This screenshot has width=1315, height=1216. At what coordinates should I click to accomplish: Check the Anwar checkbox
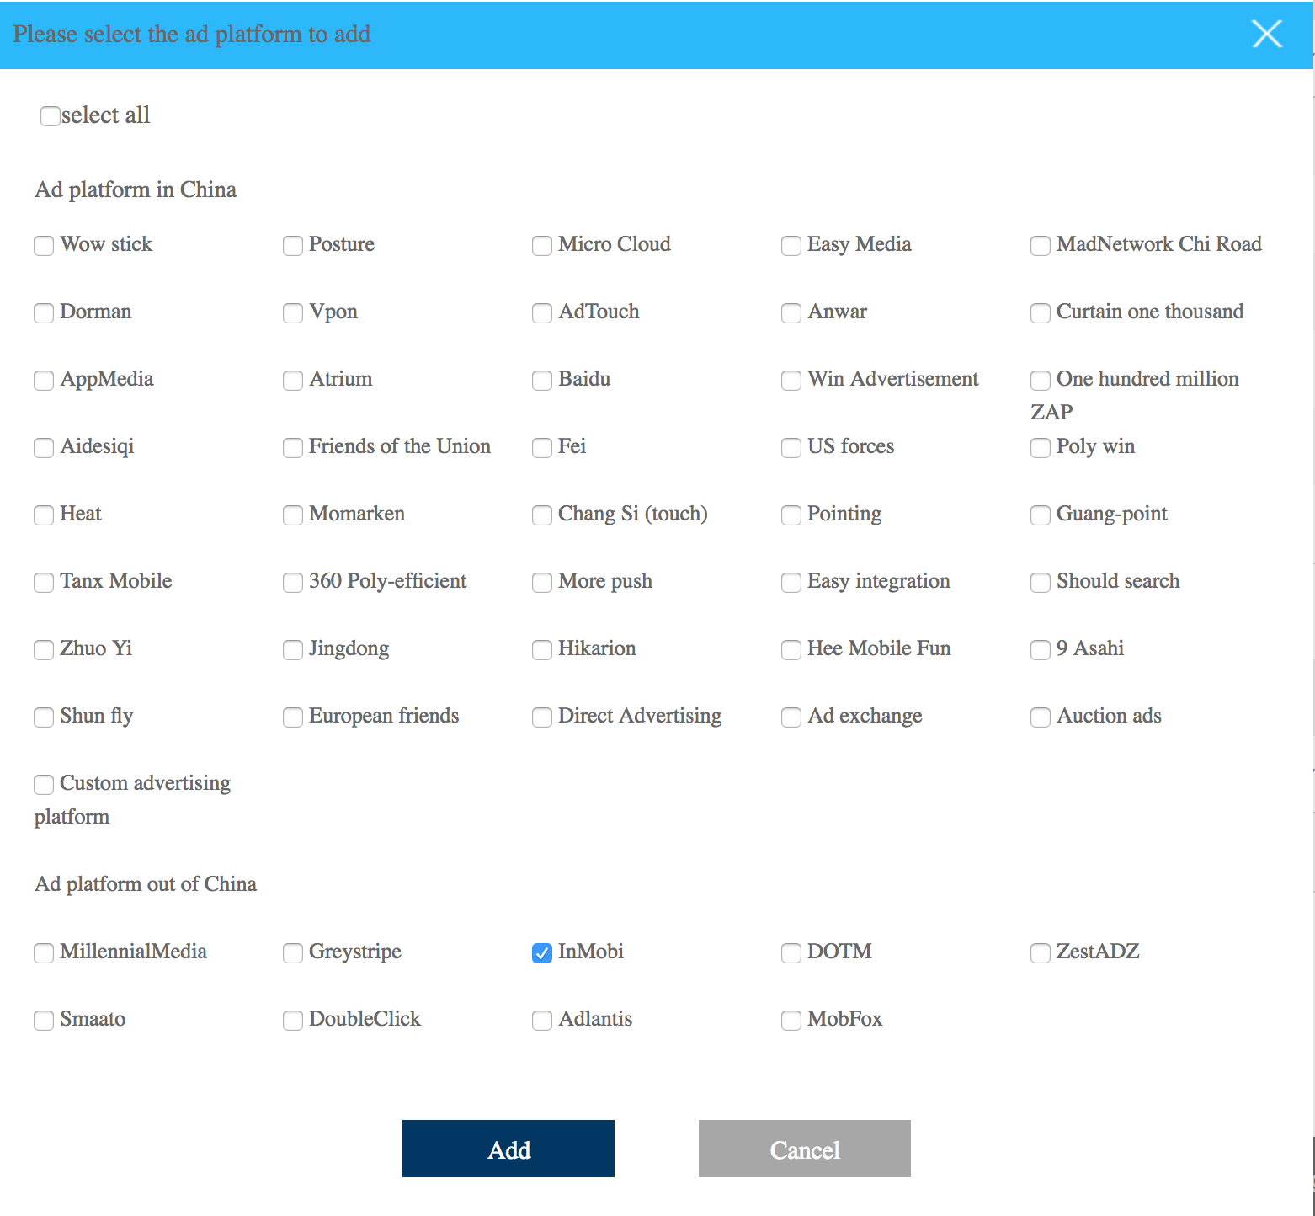click(791, 313)
